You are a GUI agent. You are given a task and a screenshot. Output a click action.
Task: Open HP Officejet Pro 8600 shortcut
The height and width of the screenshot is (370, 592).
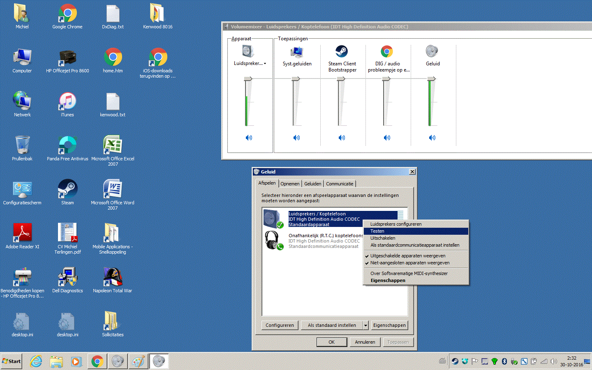point(67,60)
